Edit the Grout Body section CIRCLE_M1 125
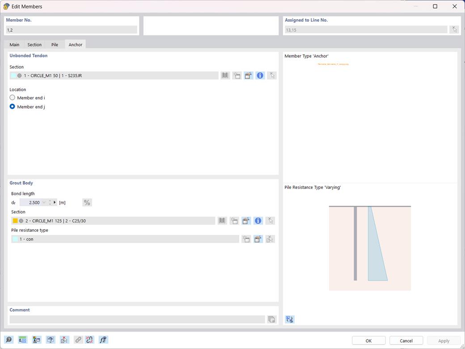The height and width of the screenshot is (349, 465). (246, 221)
